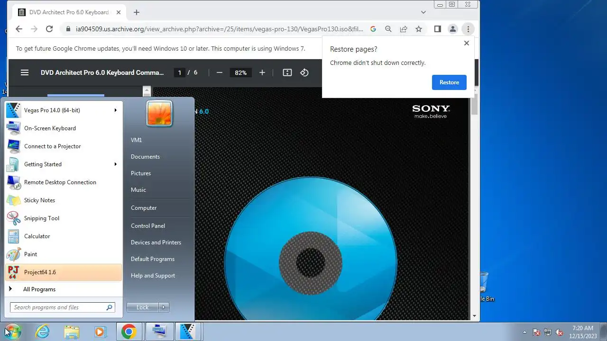
Task: Open Chrome profile icon
Action: click(x=453, y=29)
